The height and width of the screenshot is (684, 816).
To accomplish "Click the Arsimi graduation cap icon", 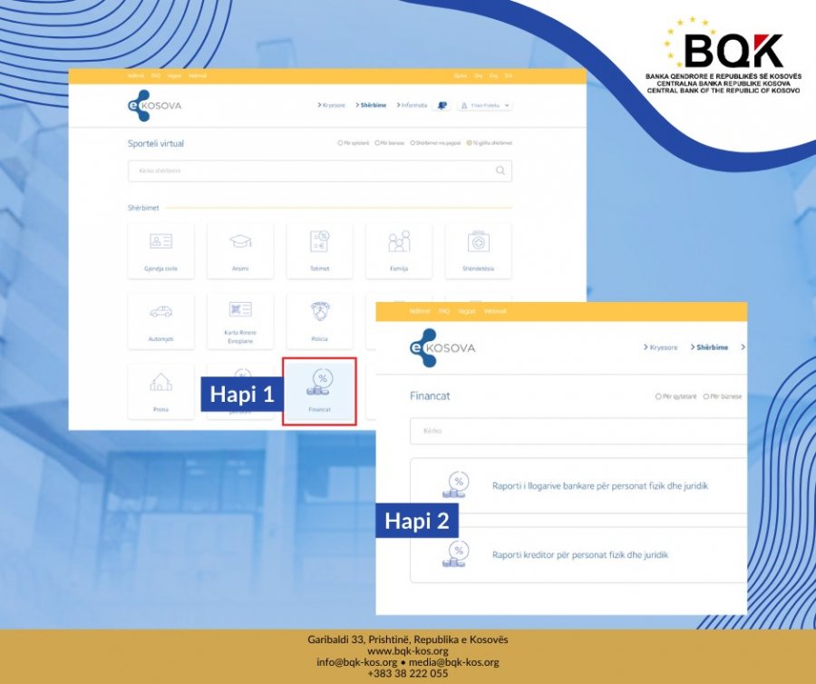I will click(x=239, y=243).
